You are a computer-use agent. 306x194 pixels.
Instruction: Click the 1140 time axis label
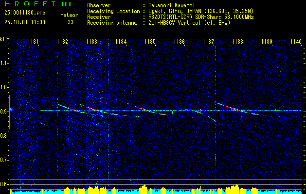[x=296, y=41]
